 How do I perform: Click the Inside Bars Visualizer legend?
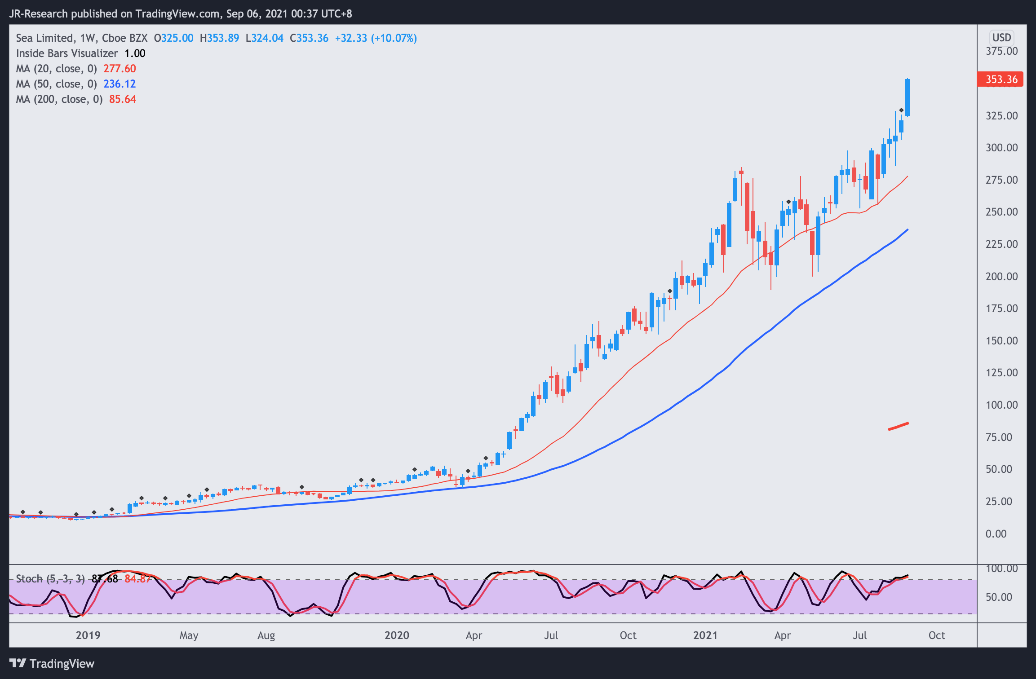[x=67, y=53]
